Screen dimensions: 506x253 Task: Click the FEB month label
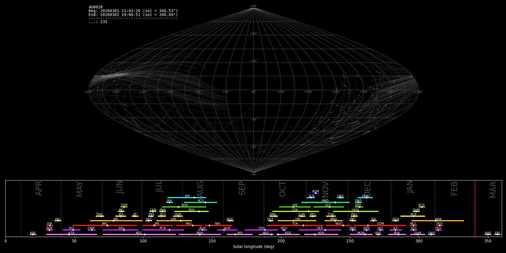454,188
